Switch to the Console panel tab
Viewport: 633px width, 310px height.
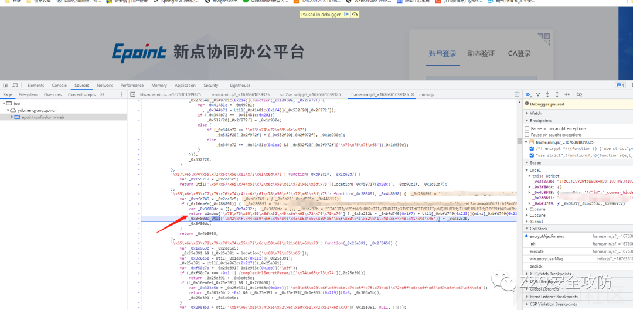click(x=59, y=85)
